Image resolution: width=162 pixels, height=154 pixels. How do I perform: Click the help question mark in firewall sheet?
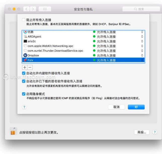[24, 107]
